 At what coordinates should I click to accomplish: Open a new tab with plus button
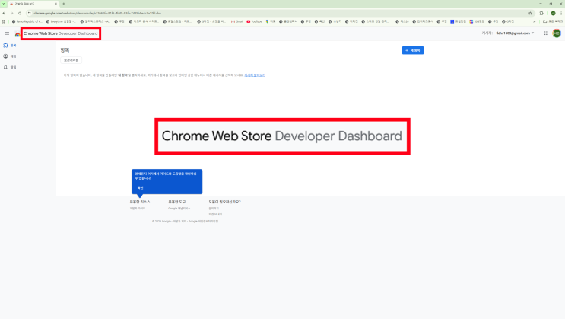click(64, 4)
